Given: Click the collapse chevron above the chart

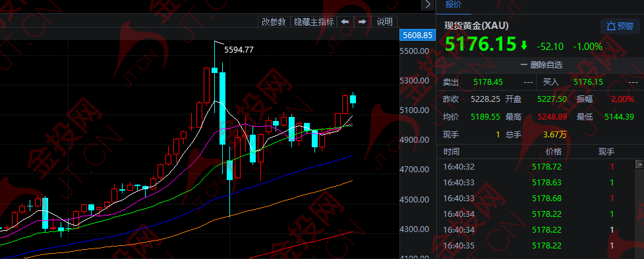Looking at the screenshot, I should click(428, 5).
